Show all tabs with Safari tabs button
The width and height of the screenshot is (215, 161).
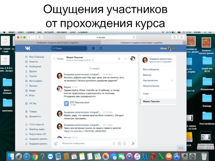[182, 37]
